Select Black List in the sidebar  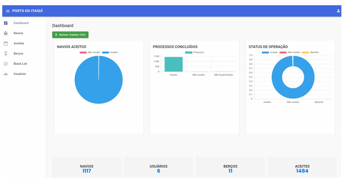tap(20, 64)
